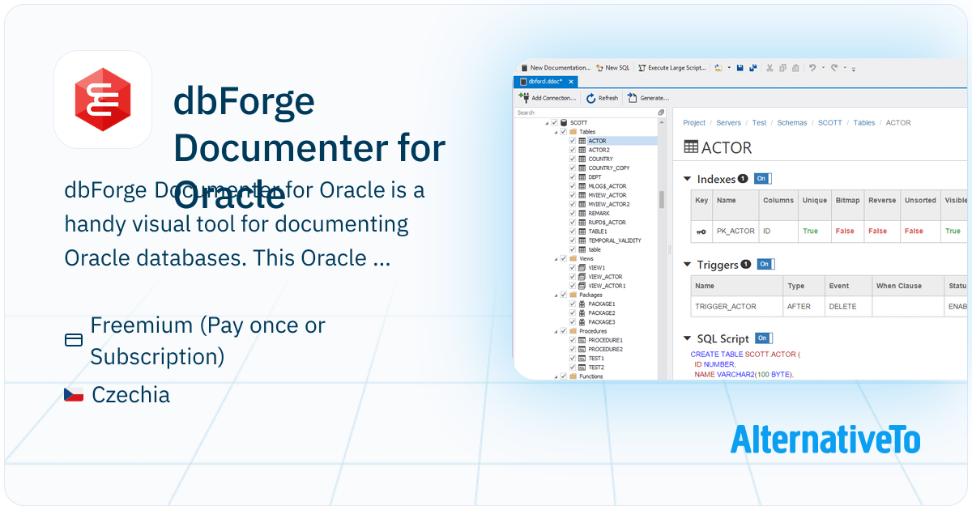Click the Generate button

click(x=648, y=98)
